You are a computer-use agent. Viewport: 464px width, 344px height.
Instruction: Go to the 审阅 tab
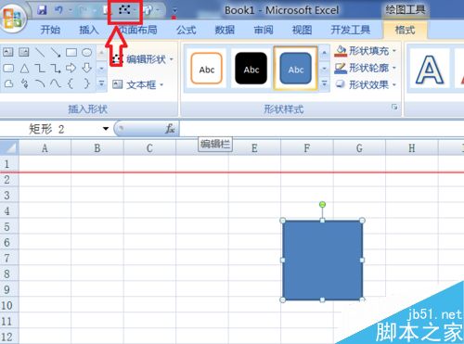pyautogui.click(x=264, y=30)
